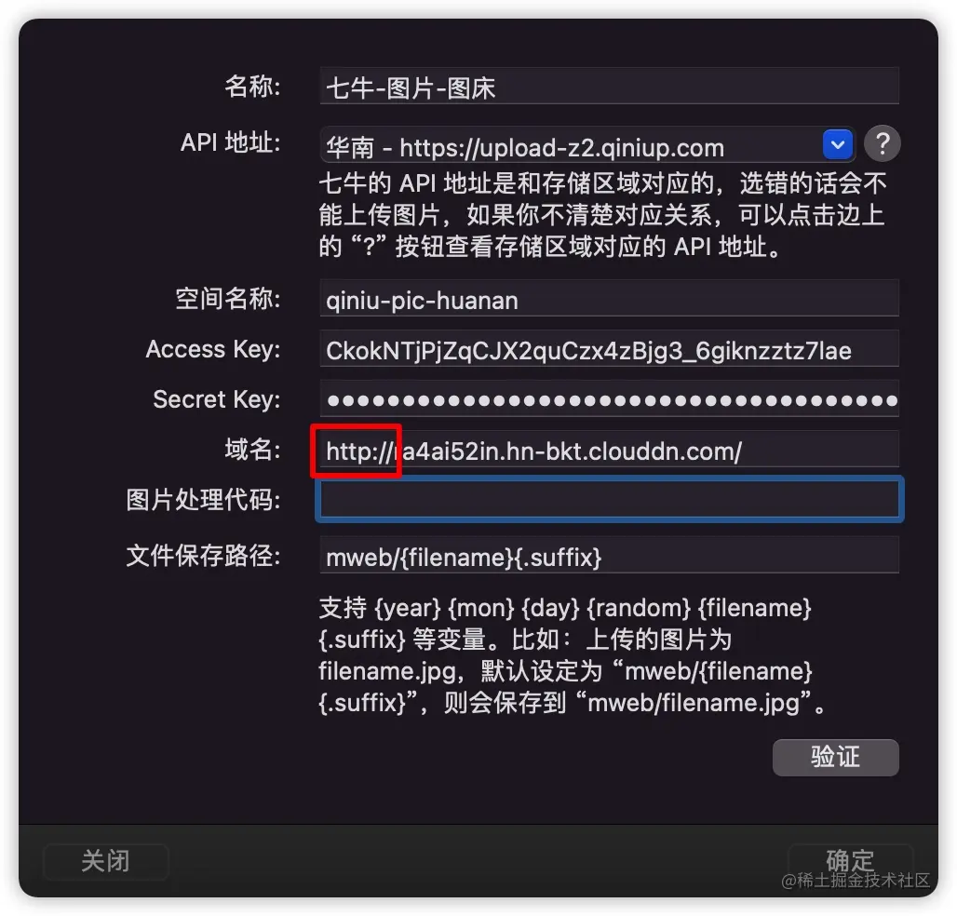Focus the 空间名称 field qiniu-pic-huanan
The width and height of the screenshot is (957, 916).
(x=609, y=299)
